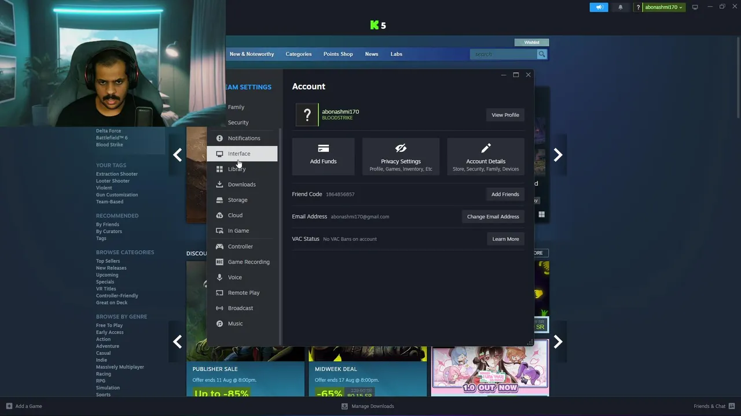This screenshot has width=741, height=416.
Task: Click the store search field
Action: (x=504, y=54)
